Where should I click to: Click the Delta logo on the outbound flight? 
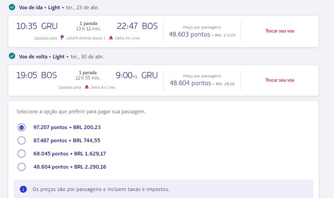(111, 38)
